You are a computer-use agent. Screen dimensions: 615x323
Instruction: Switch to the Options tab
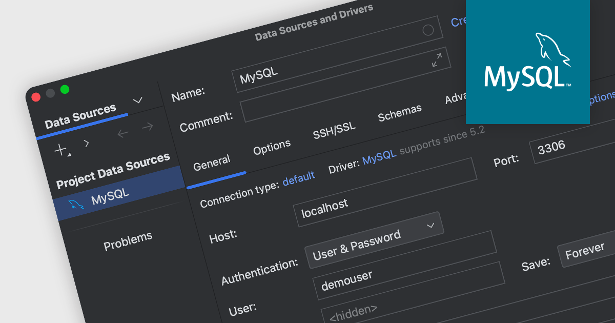272,147
